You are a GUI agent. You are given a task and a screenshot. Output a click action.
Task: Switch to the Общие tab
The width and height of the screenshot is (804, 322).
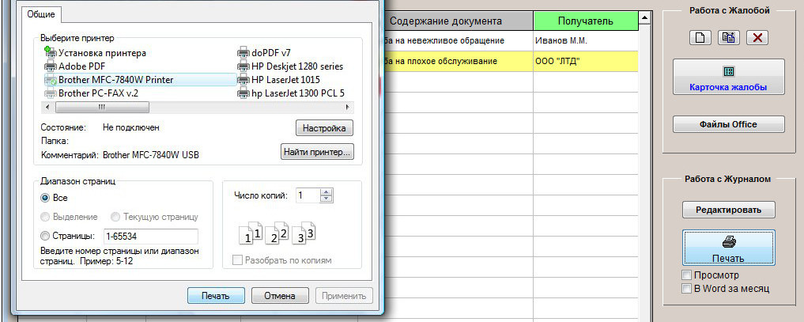click(x=41, y=15)
